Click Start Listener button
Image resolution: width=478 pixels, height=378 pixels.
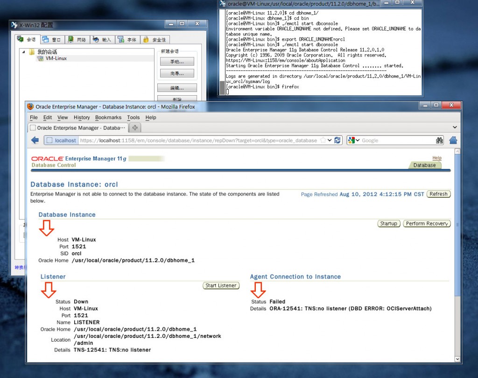pyautogui.click(x=221, y=285)
